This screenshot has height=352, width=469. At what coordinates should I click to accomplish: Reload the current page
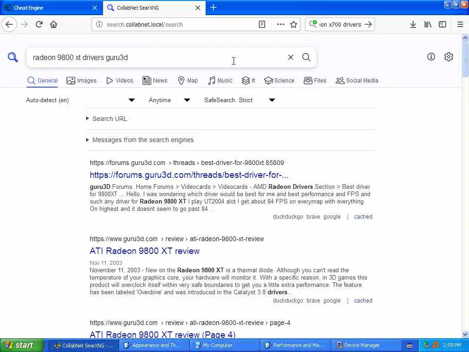click(x=39, y=24)
